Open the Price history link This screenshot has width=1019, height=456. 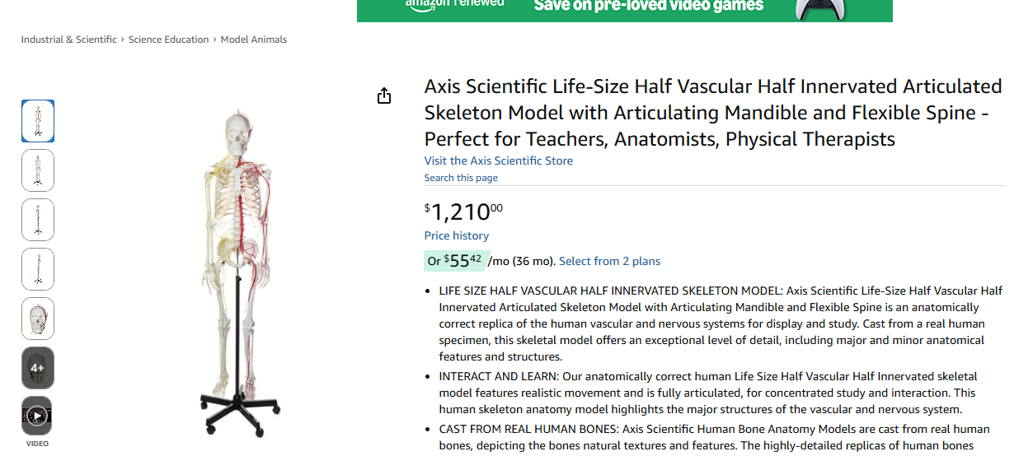coord(457,235)
